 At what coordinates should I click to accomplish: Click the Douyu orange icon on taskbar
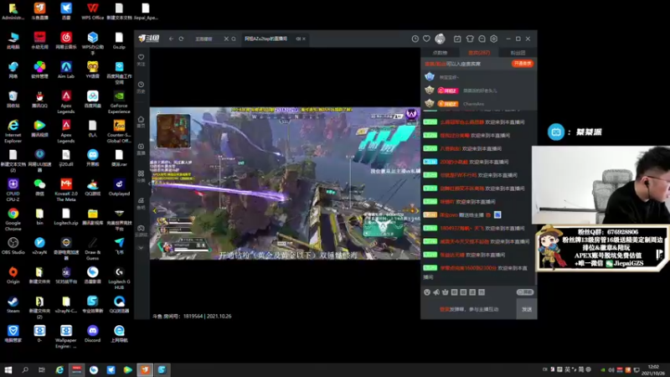click(x=145, y=369)
